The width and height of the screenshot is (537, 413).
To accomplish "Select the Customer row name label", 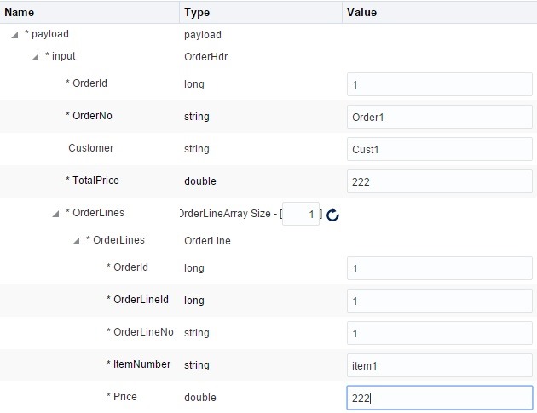I will (x=90, y=148).
